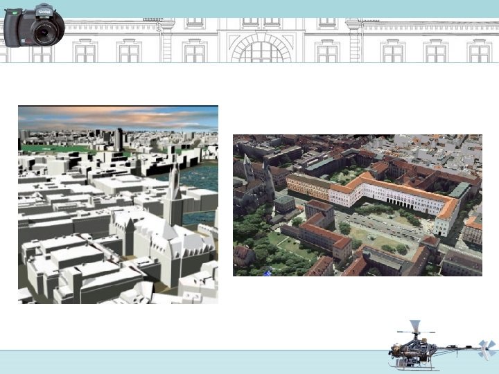Click the helicopter's main rotor mast
Screen dimensions: 499x374
[x=416, y=330]
